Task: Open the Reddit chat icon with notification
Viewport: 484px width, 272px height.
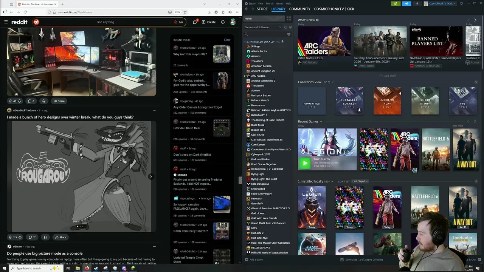Action: (195, 22)
